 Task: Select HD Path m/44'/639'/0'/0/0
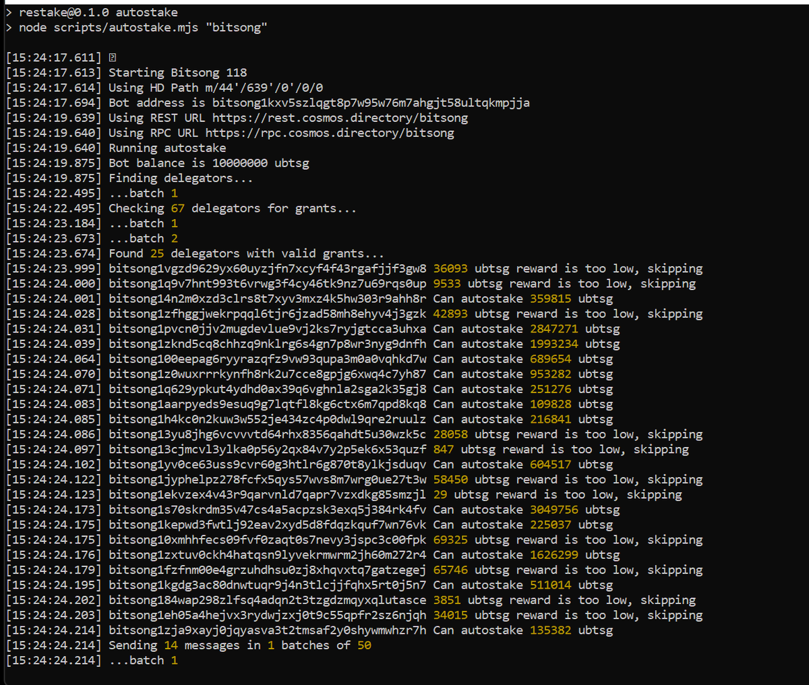pyautogui.click(x=264, y=88)
